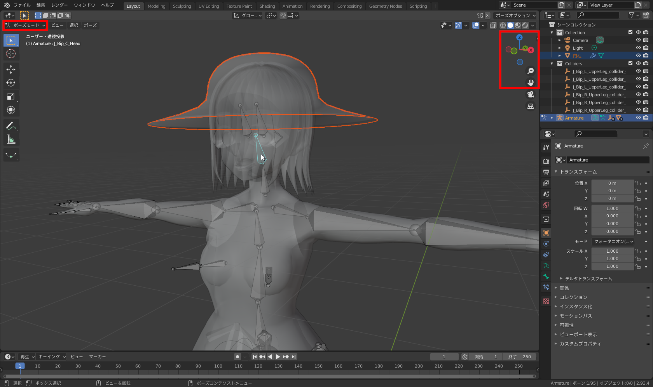Open the 選択 header menu

coord(74,25)
